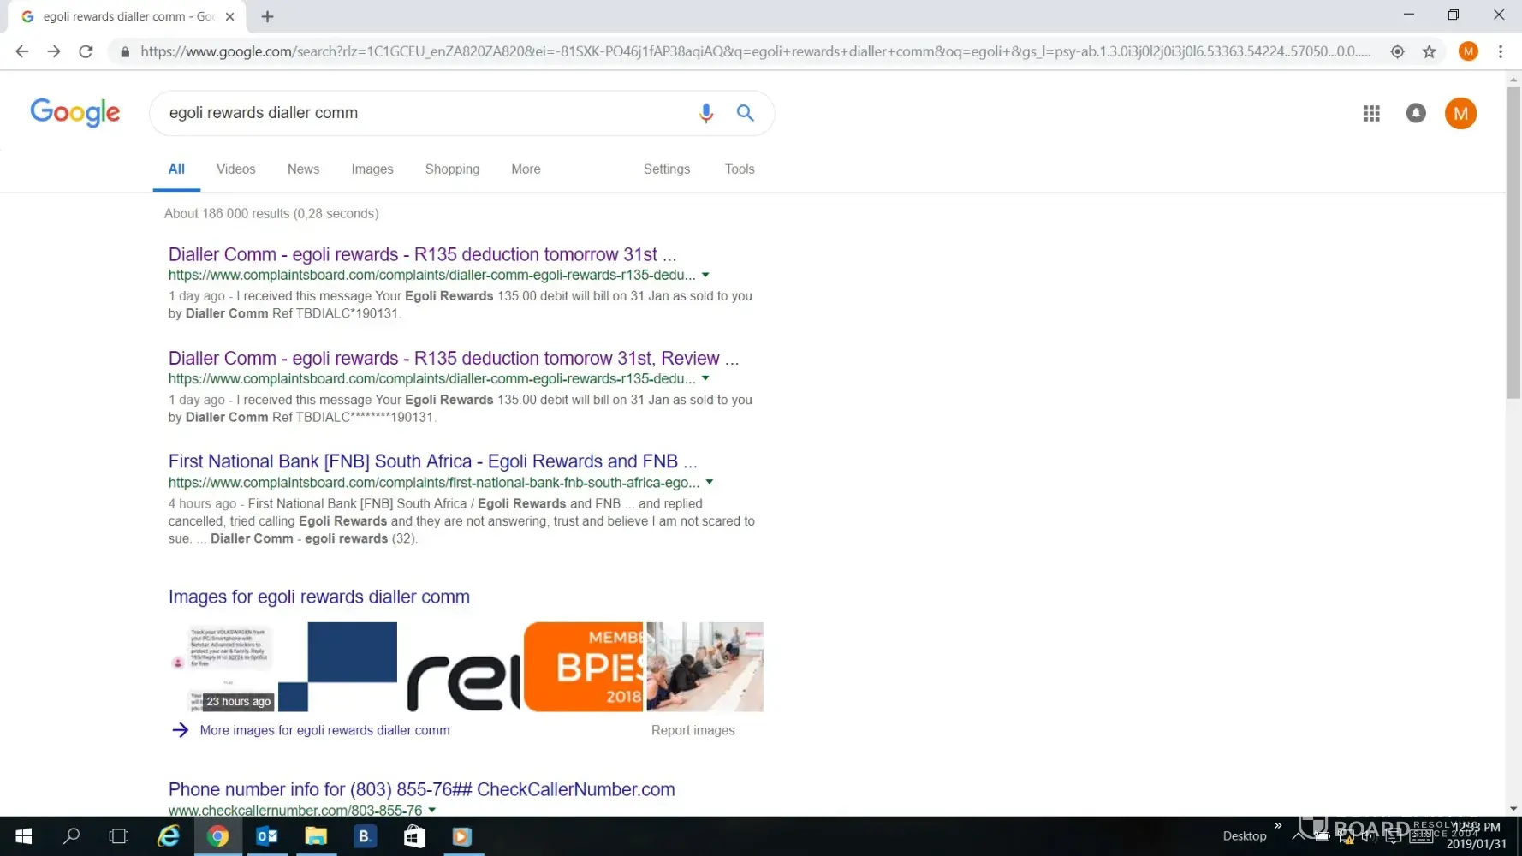Open the orange BPES 2018 image thumbnail

tap(584, 667)
